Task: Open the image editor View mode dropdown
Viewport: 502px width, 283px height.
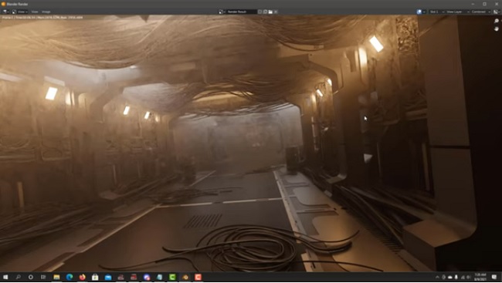Action: coord(19,12)
